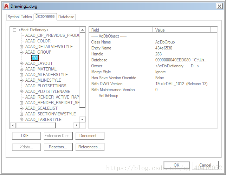Image resolution: width=226 pixels, height=175 pixels.
Task: Select the *A1 group entry
Action: (35, 58)
